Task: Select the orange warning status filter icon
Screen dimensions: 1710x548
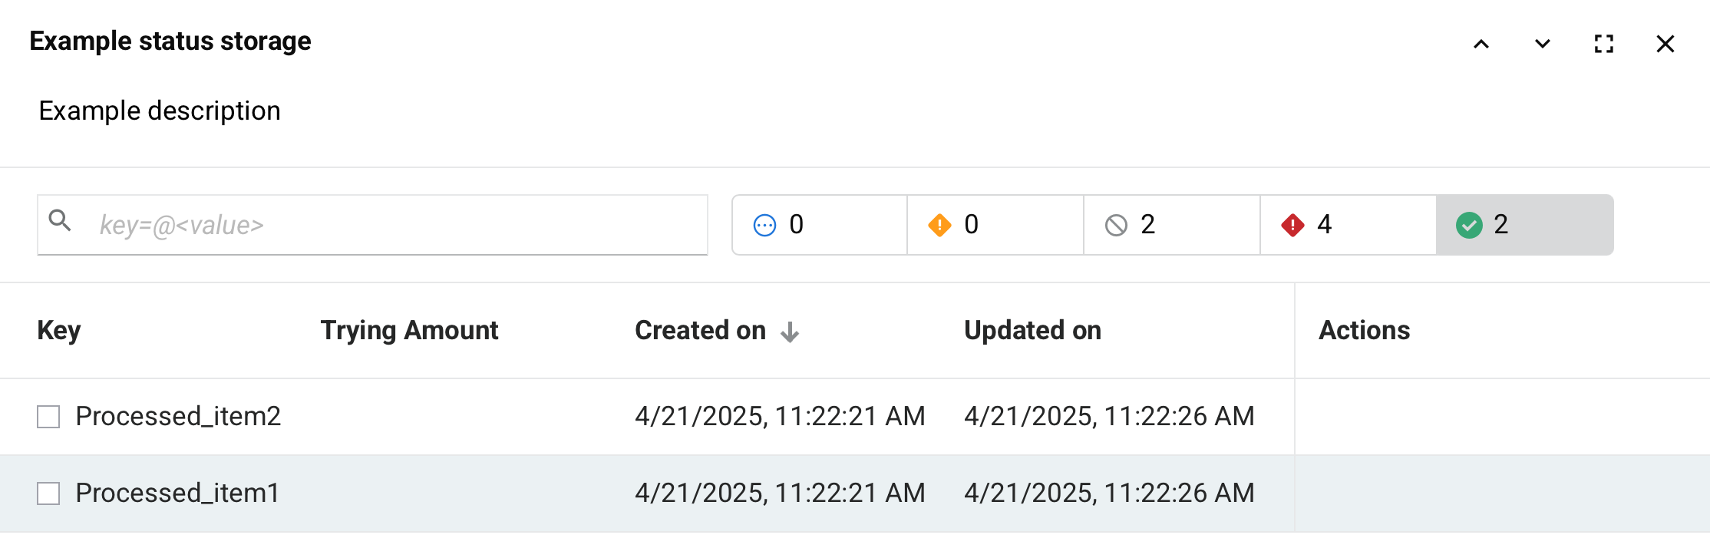Action: pos(939,224)
